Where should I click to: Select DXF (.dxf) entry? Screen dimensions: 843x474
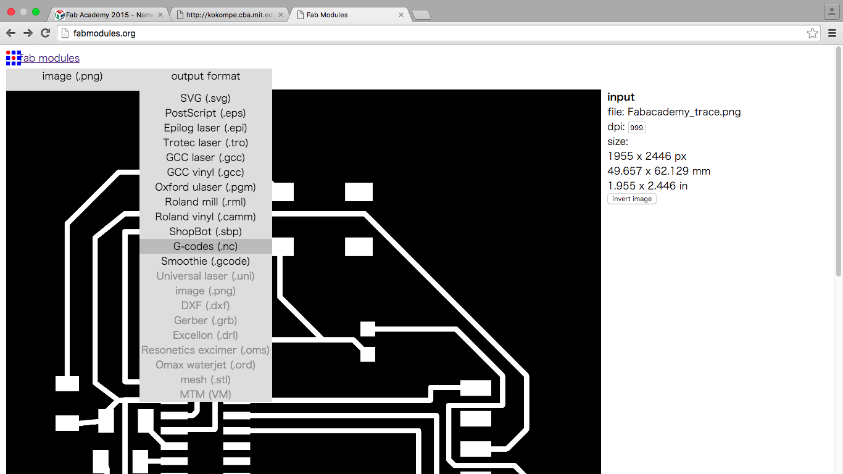coord(206,306)
